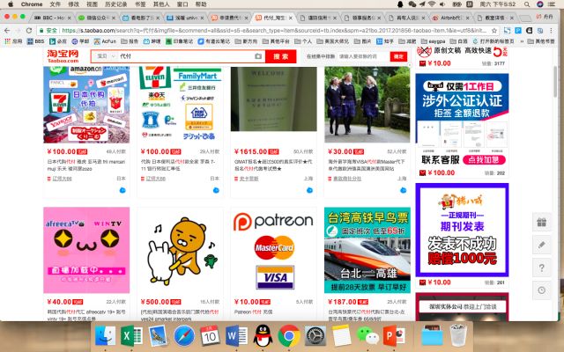Open the 新方向 bookmarks folder
Screen dimensions: 564x352
pos(246,41)
